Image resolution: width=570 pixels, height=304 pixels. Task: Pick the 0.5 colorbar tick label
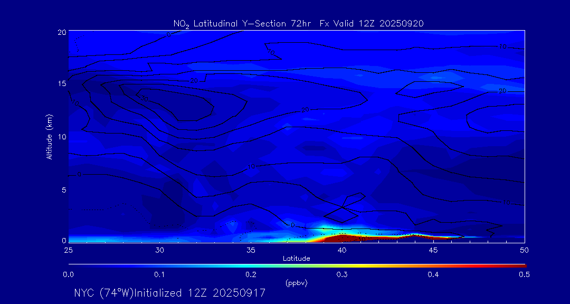(x=524, y=274)
